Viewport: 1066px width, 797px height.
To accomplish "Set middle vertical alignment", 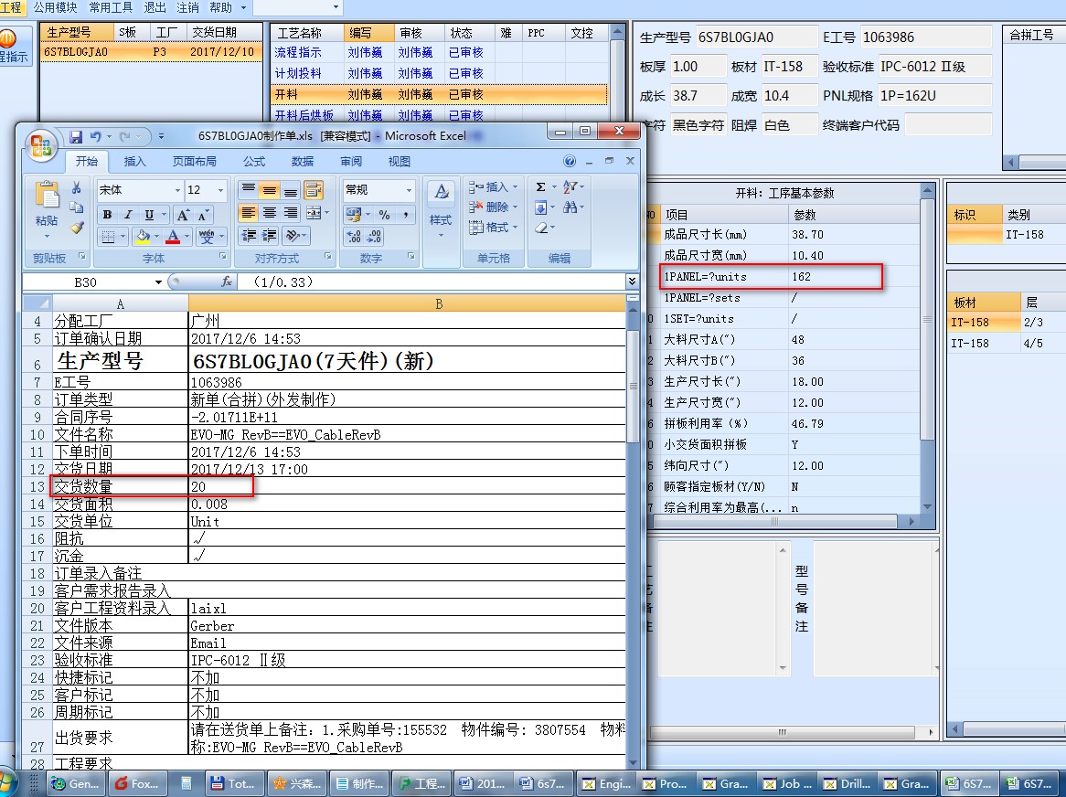I will click(x=270, y=189).
